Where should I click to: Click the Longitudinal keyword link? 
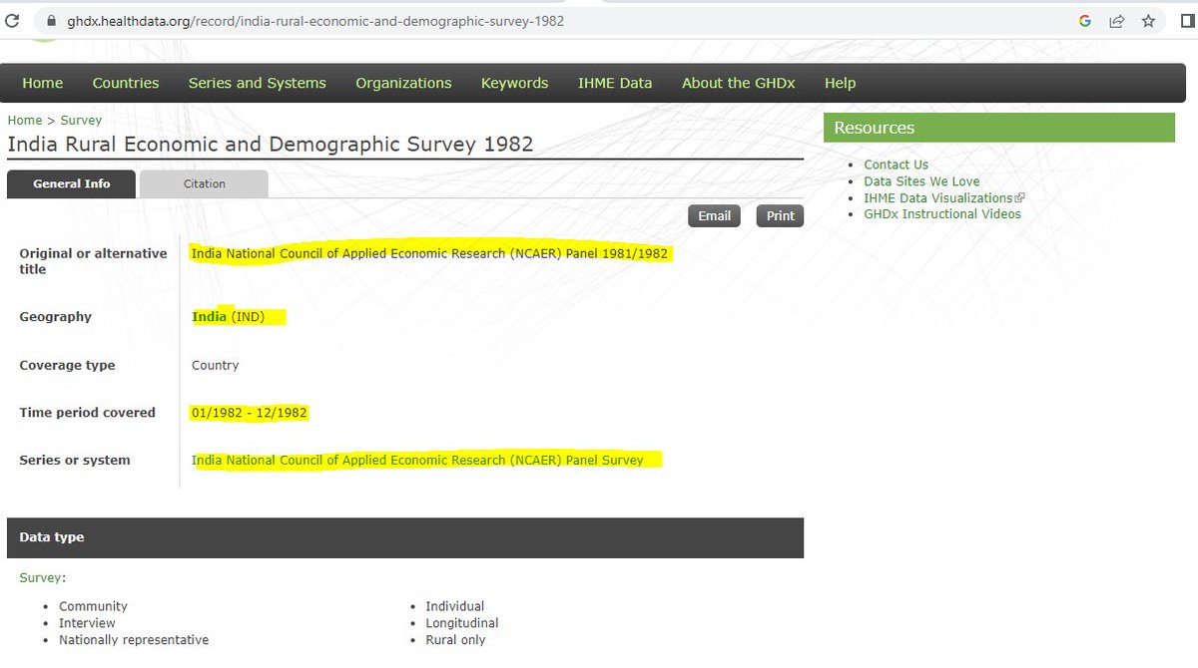click(x=461, y=623)
